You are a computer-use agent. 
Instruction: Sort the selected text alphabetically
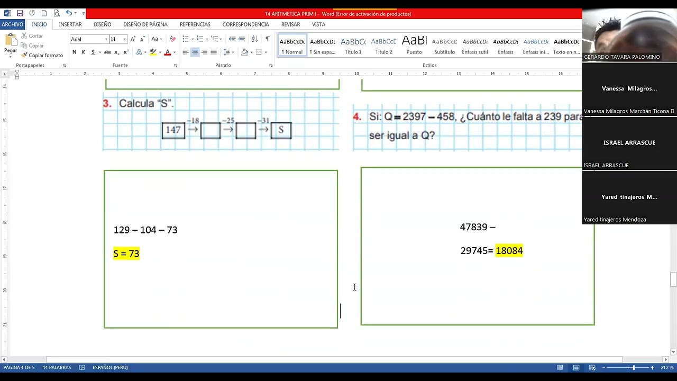tap(254, 39)
